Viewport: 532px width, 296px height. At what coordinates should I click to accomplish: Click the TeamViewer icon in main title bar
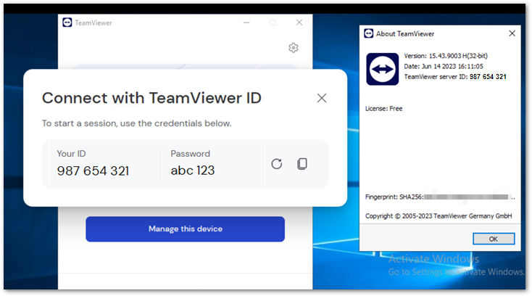pos(67,22)
